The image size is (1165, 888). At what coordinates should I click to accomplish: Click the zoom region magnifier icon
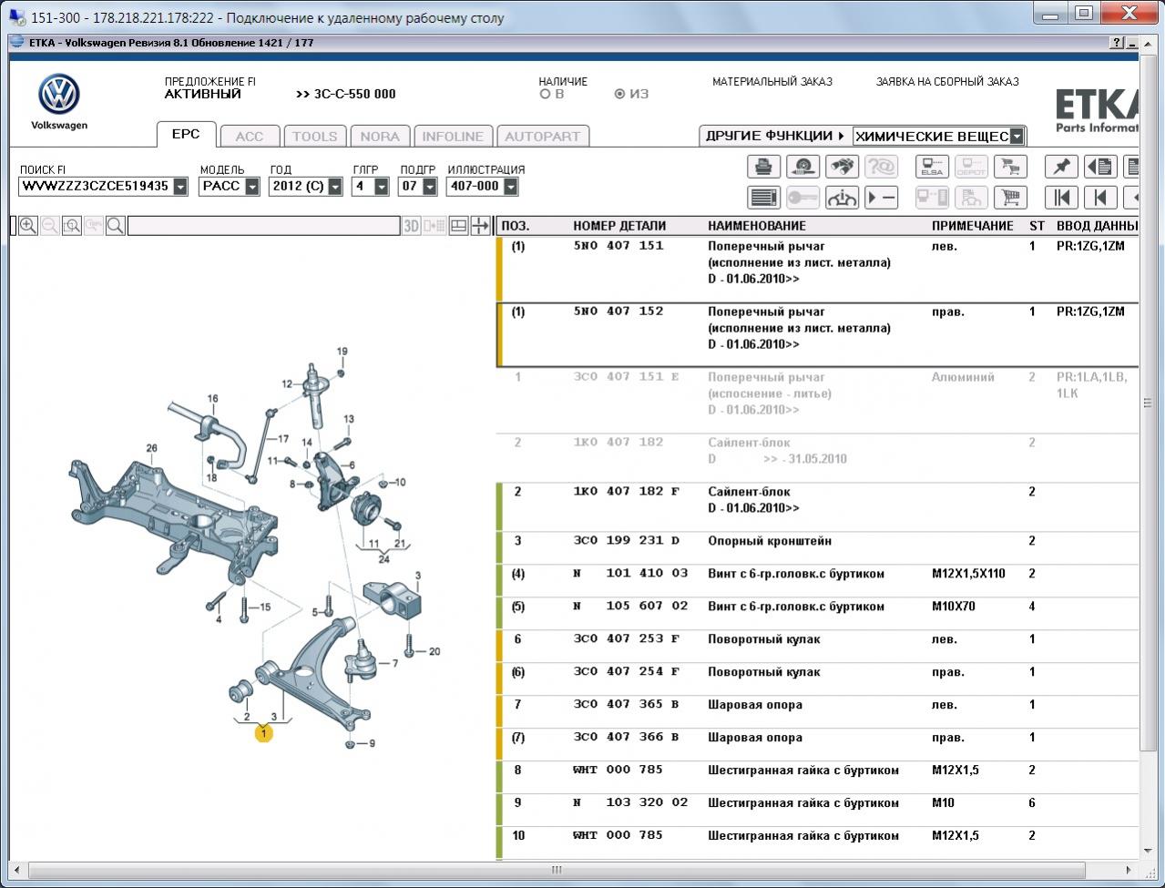tap(72, 226)
